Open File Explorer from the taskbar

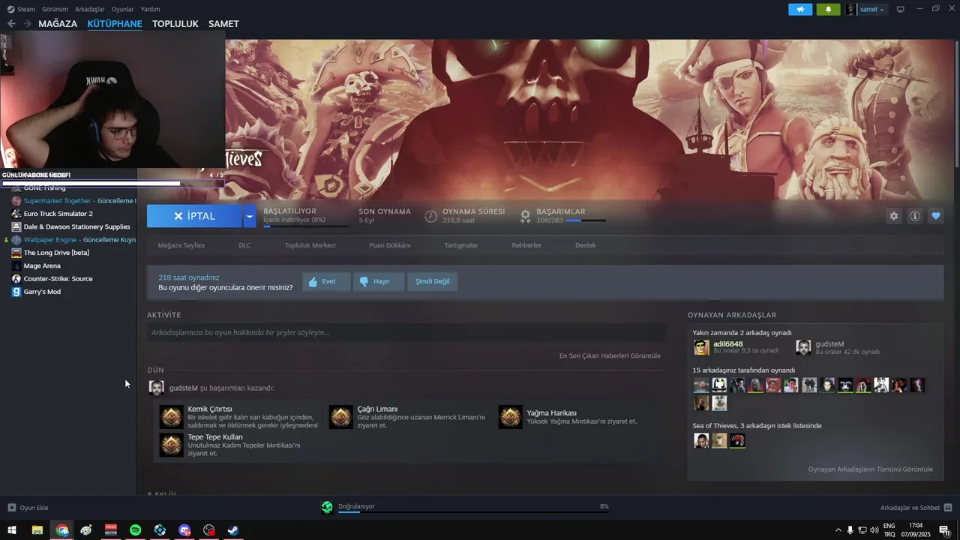[37, 530]
